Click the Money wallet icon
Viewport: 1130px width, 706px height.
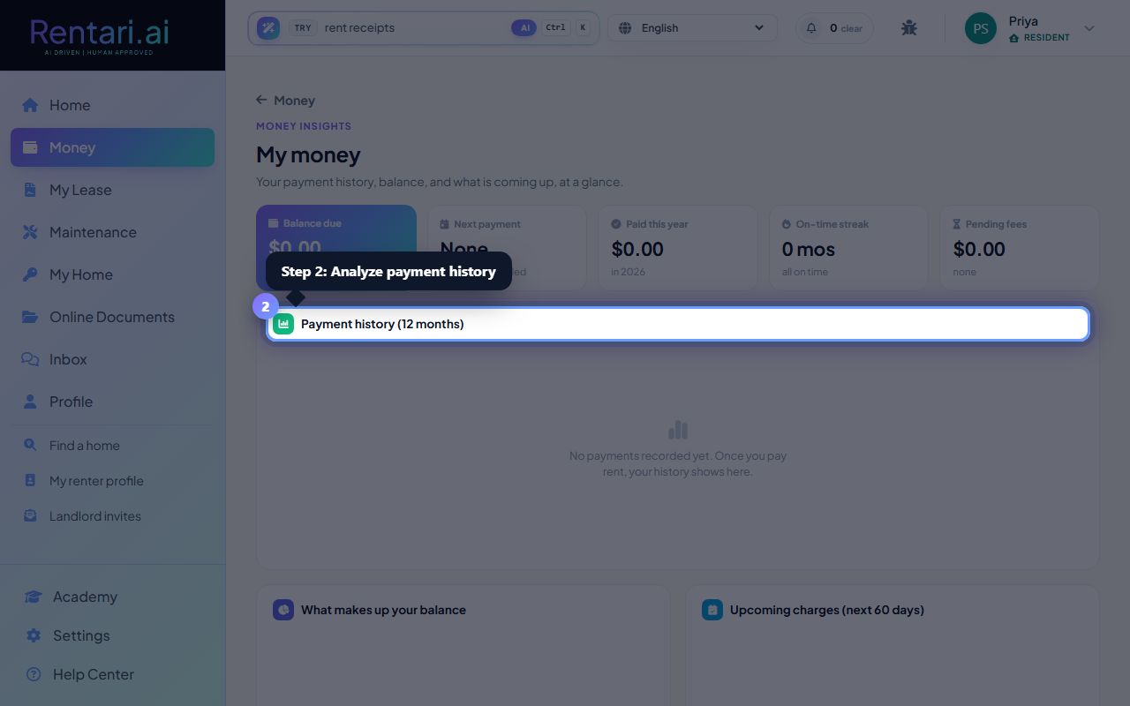[30, 147]
